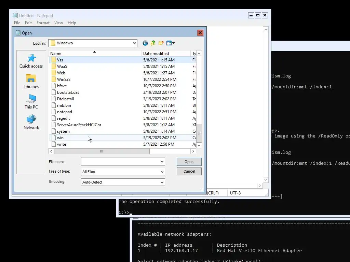This screenshot has width=350, height=262.
Task: Click the 5/7/2021 2:58 PM date cell
Action: click(159, 144)
